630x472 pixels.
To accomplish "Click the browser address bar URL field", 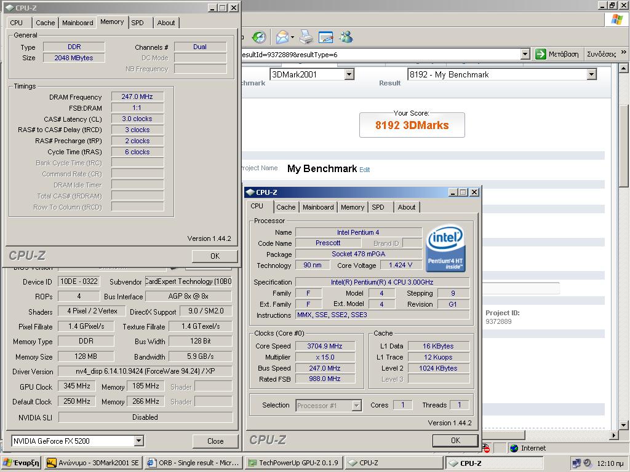I will tap(381, 54).
